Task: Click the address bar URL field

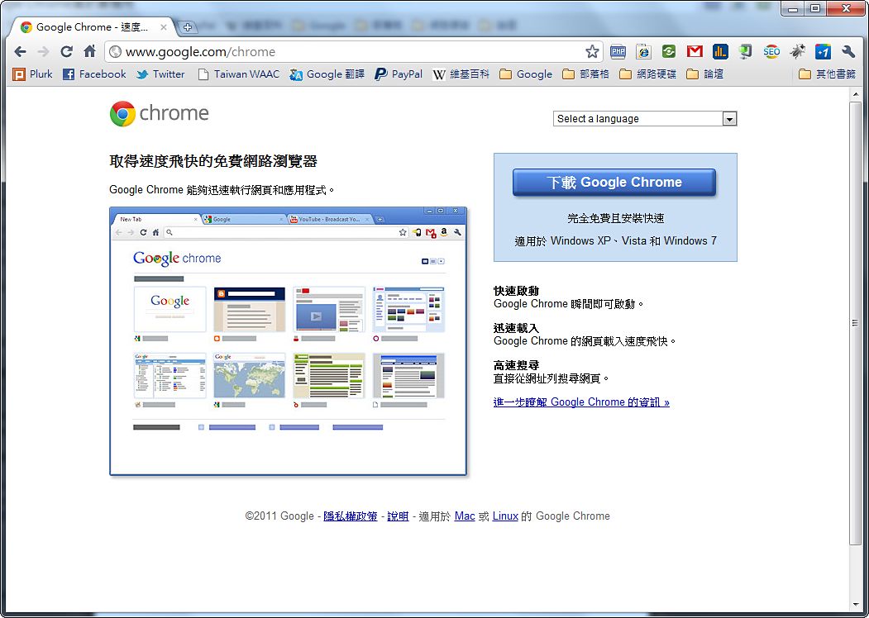Action: (353, 51)
